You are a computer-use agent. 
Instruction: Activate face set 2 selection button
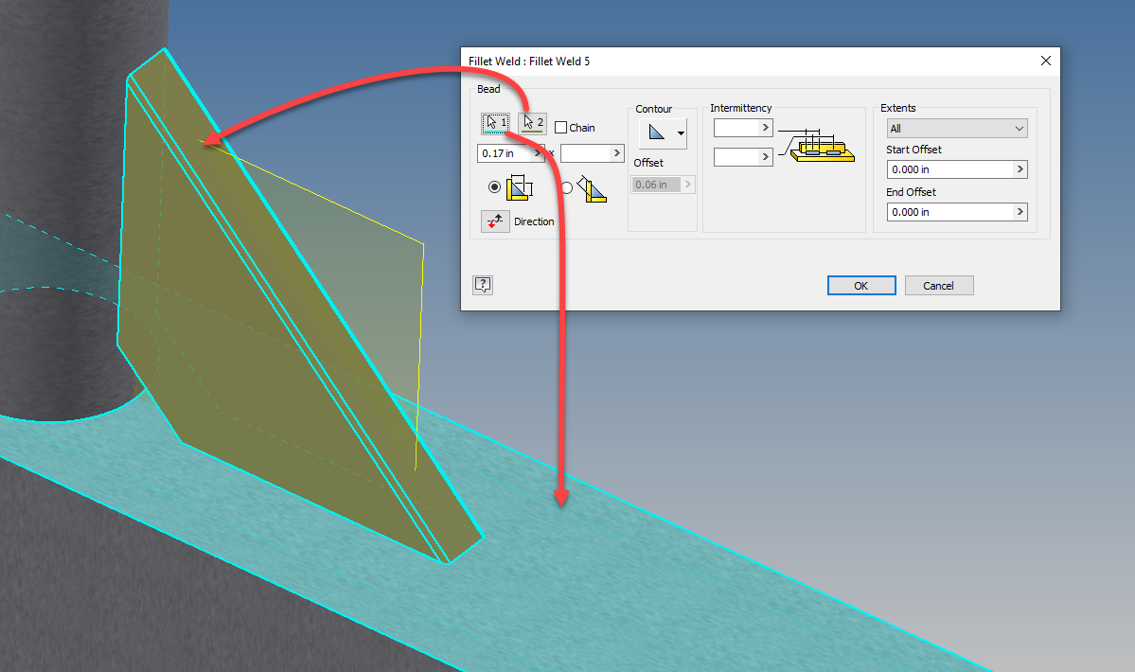[532, 123]
